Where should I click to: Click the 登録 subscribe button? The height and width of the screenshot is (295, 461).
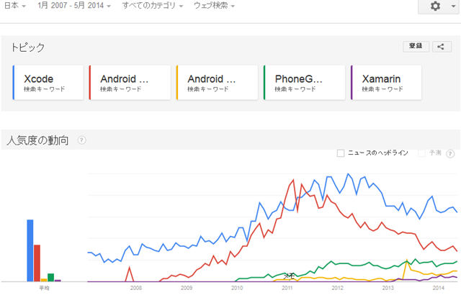pos(416,46)
